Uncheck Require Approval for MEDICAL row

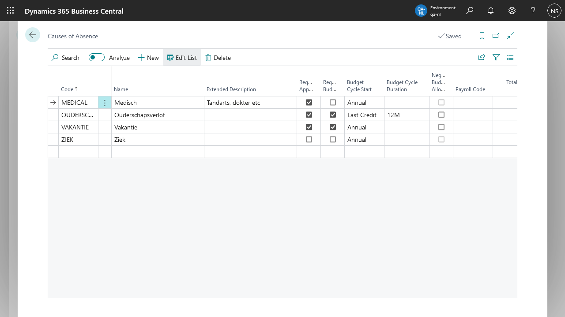coord(309,103)
